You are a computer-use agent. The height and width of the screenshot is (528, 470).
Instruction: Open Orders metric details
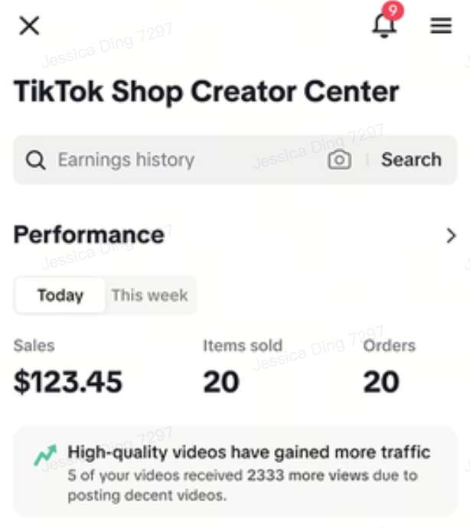tap(389, 346)
